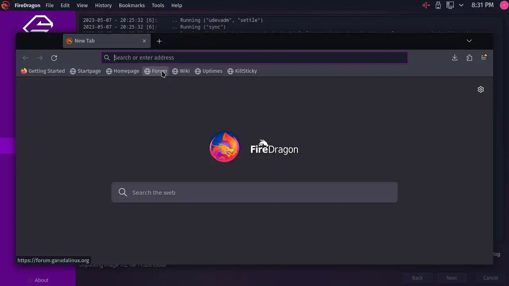Open the View menu
Screen dimensions: 509x286
[x=82, y=5]
